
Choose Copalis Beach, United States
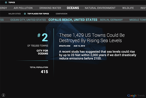[x=73, y=20]
